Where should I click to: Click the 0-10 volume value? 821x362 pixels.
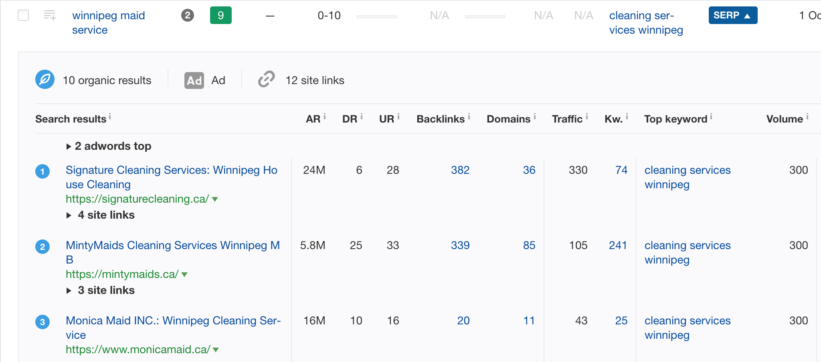pyautogui.click(x=329, y=16)
